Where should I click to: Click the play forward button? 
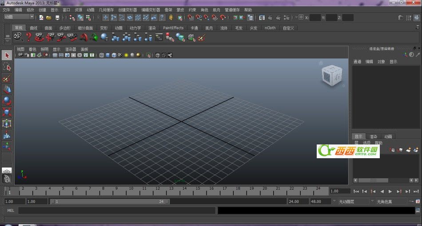390,191
